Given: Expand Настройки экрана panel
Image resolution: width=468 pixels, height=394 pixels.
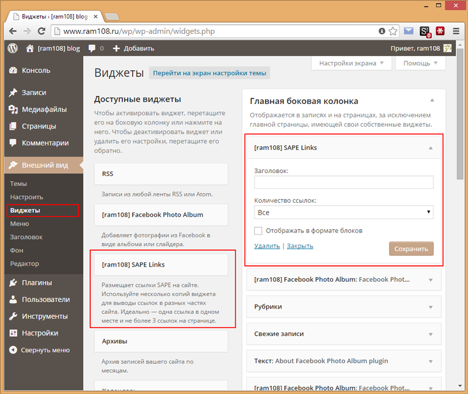Looking at the screenshot, I should 352,63.
